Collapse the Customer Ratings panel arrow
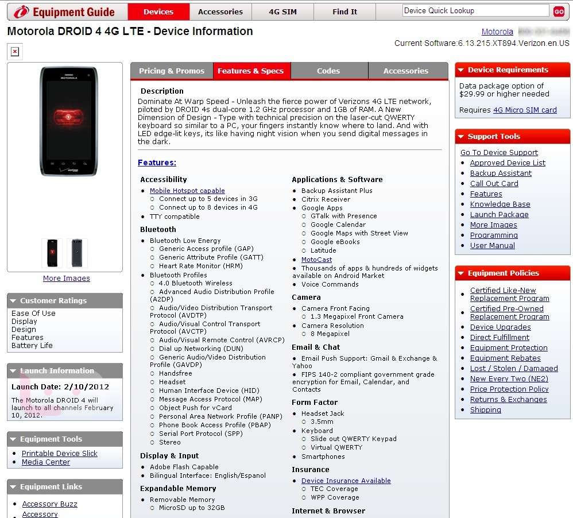This screenshot has width=573, height=518. click(x=13, y=300)
